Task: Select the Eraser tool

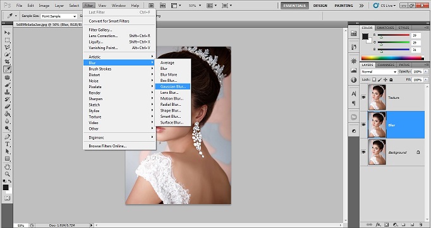Action: click(x=7, y=106)
